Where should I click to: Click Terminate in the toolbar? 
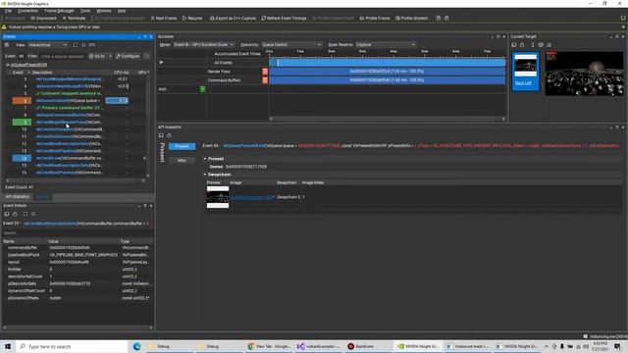pyautogui.click(x=75, y=18)
